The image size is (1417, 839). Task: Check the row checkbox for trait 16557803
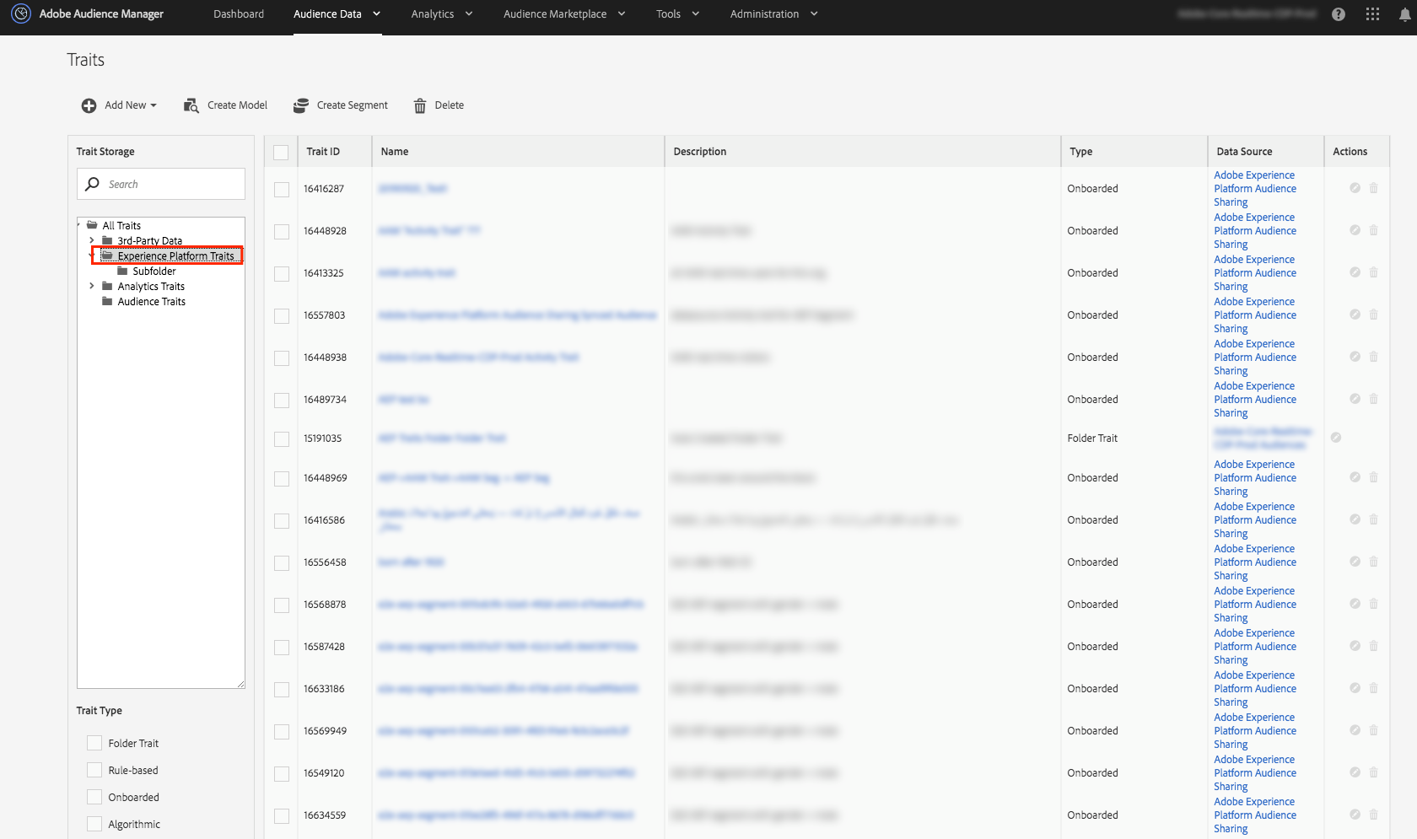point(282,316)
